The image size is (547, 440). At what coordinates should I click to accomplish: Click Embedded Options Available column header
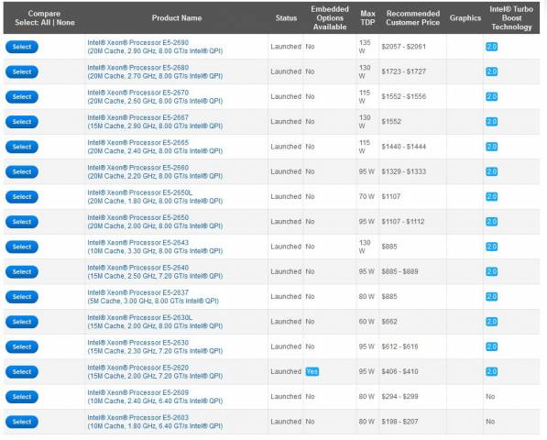tap(330, 17)
